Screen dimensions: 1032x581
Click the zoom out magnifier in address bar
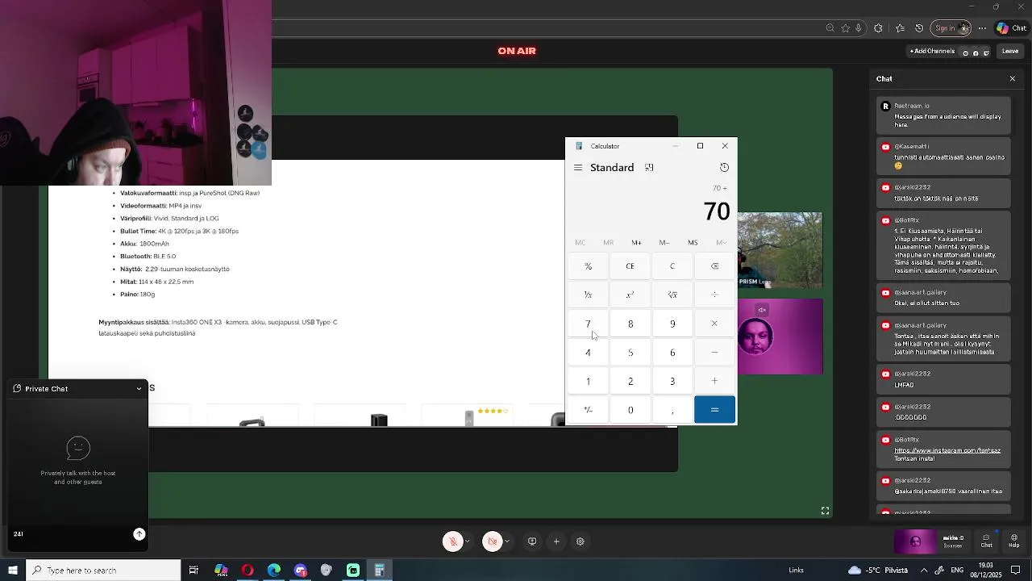coord(830,28)
